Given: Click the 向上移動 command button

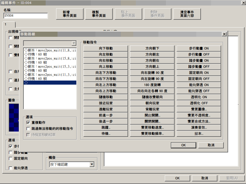Looking at the screenshot, I should click(x=106, y=67).
